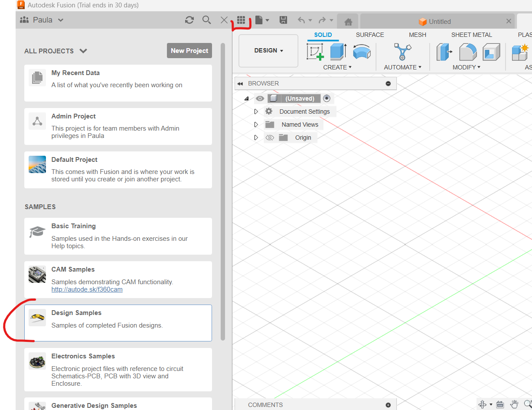Click the data panel vertical scrollbar

[223, 191]
